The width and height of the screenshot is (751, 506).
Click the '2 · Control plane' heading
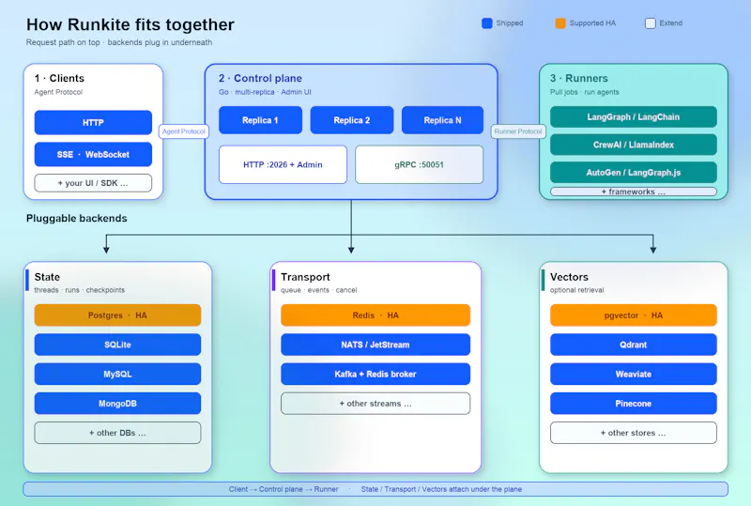(260, 78)
